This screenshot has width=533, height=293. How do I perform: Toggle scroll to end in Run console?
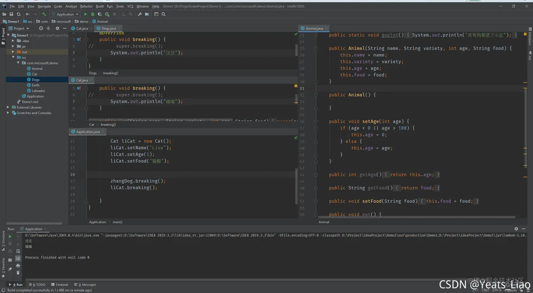18,258
